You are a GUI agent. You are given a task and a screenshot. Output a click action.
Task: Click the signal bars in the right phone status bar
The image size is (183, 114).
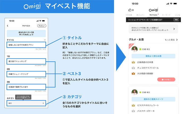click(x=167, y=4)
